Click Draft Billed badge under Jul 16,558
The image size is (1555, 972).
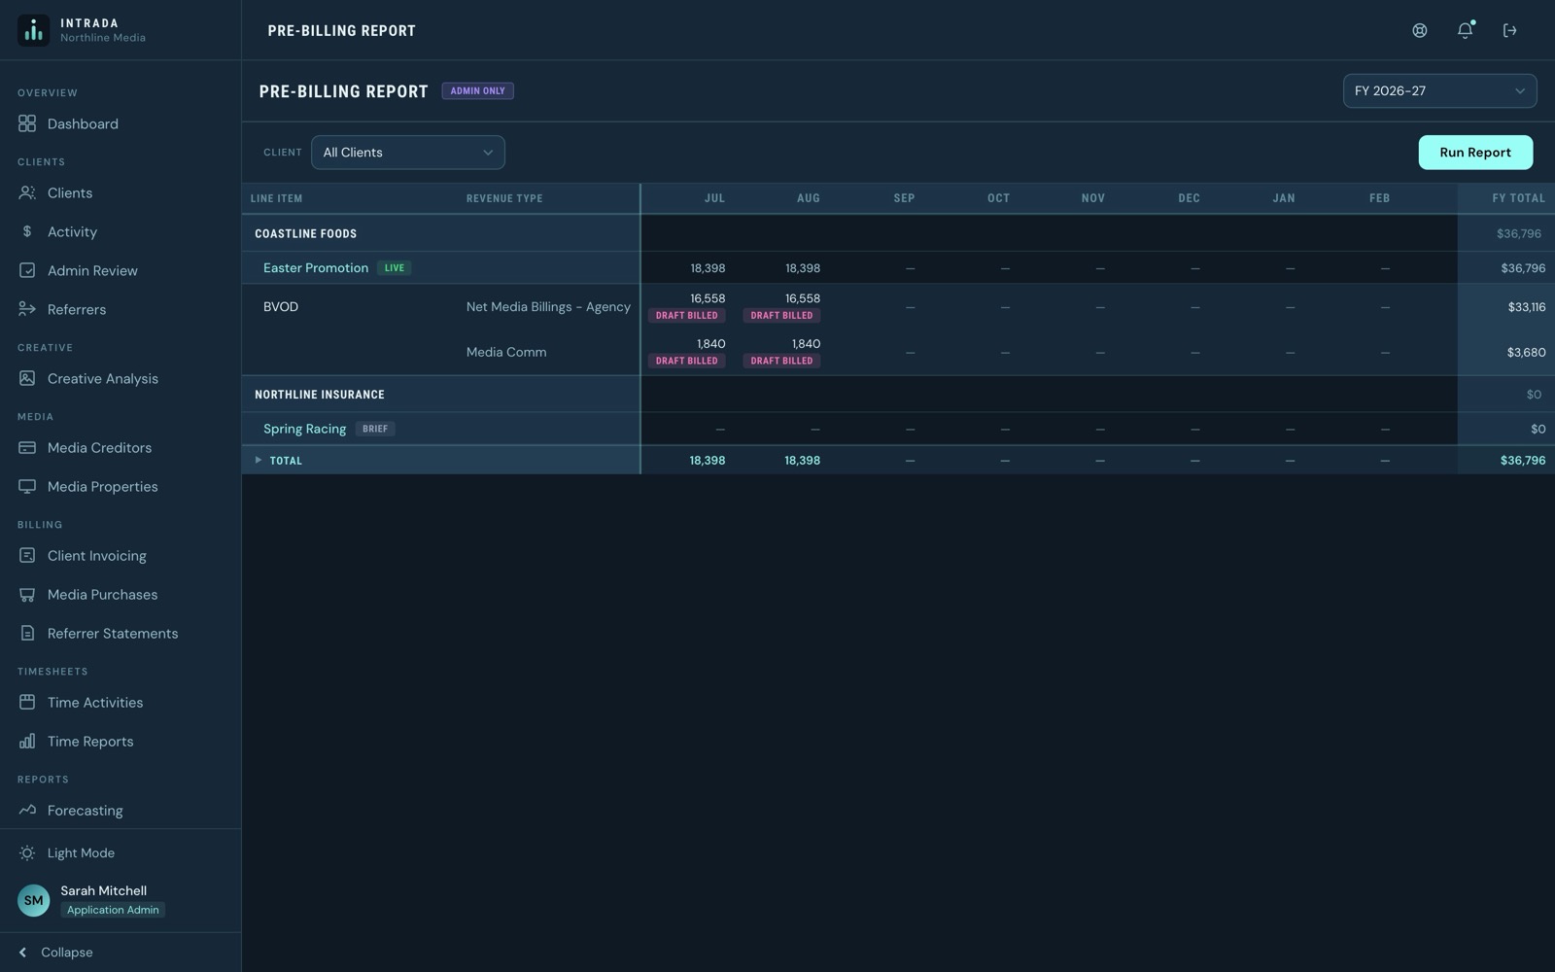pos(686,315)
